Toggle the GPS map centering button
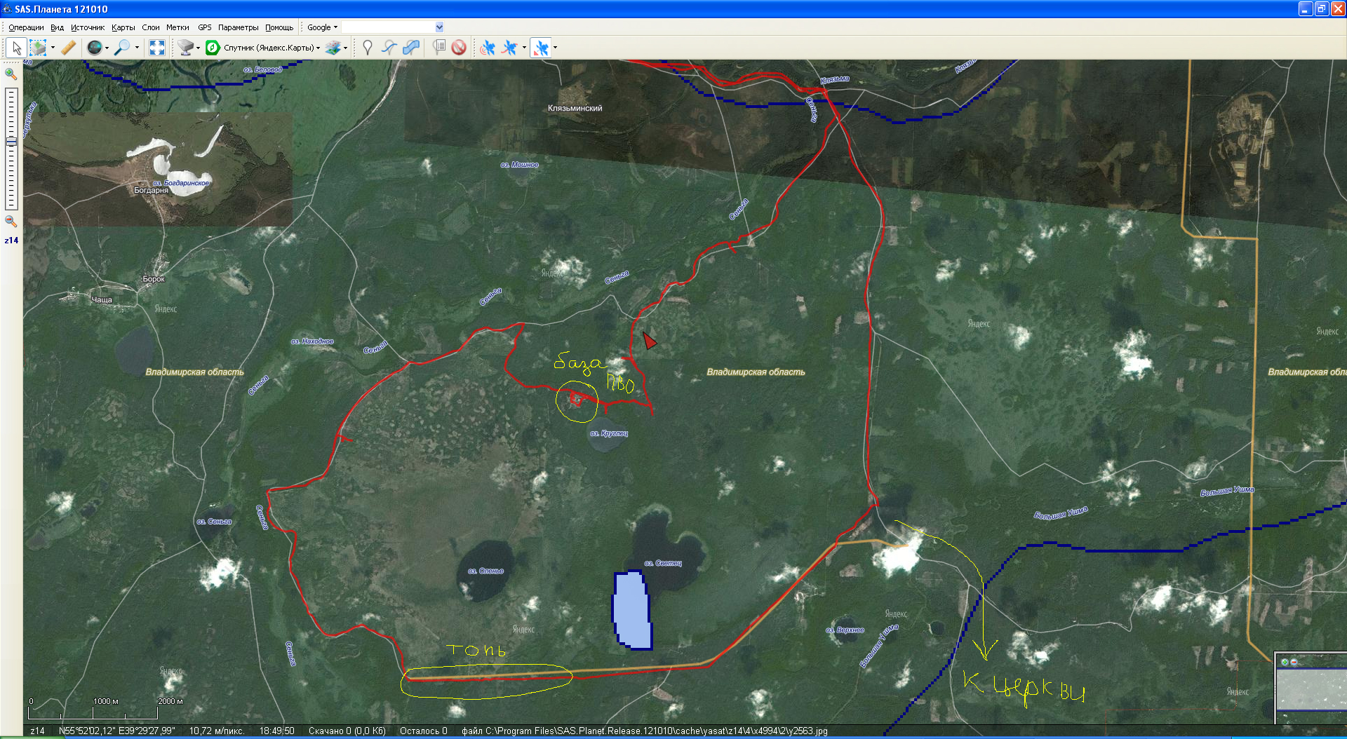1347x739 pixels. (541, 48)
